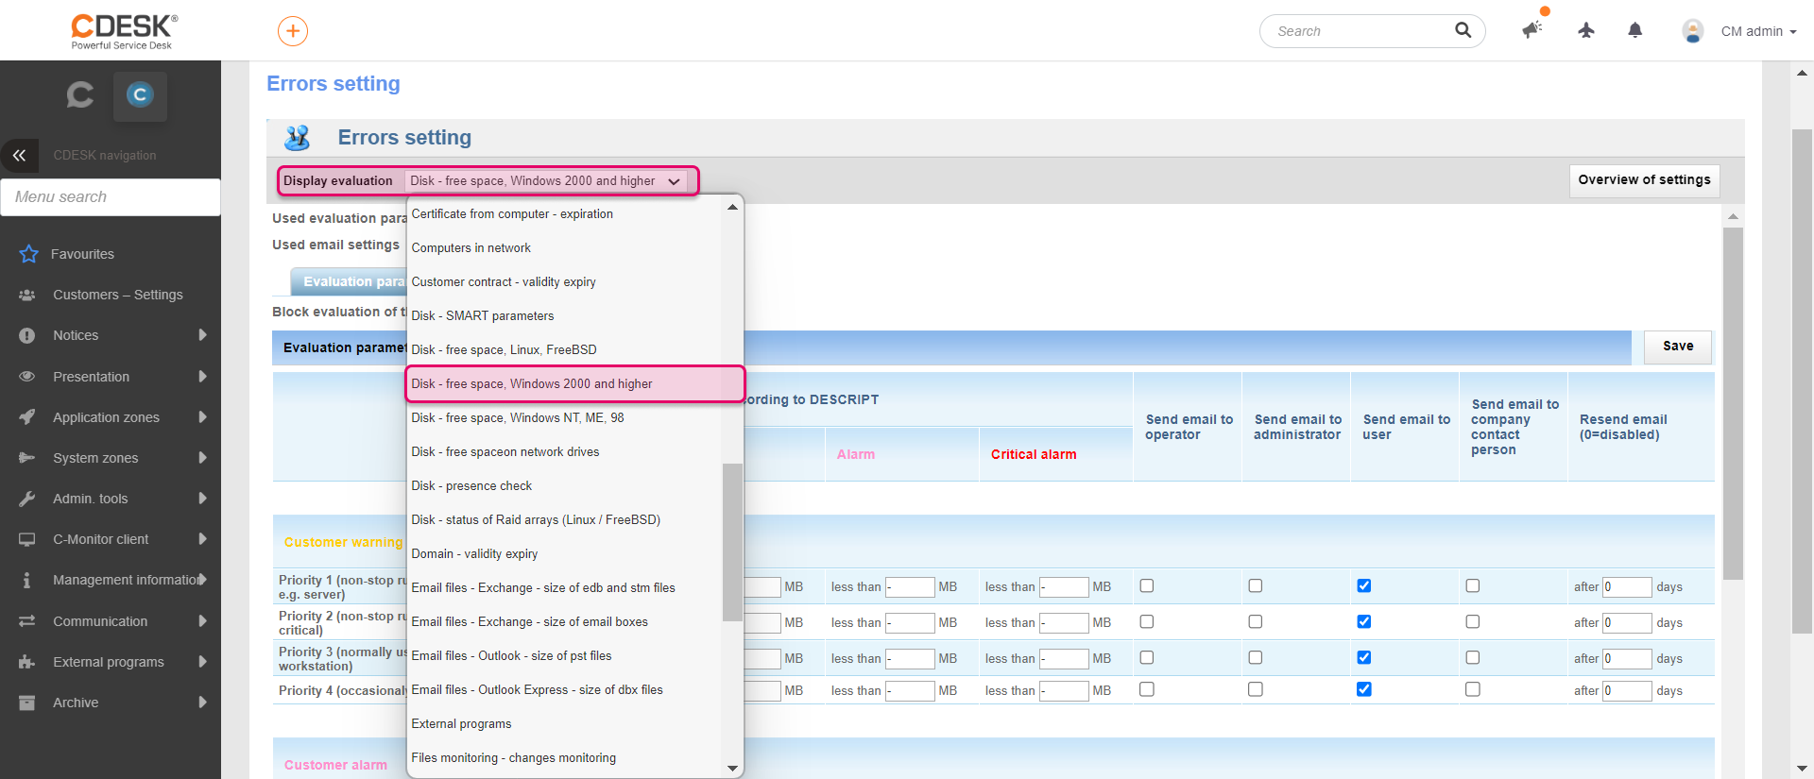Click the settings panel scrollbar thumb
The width and height of the screenshot is (1814, 779).
point(1733,403)
